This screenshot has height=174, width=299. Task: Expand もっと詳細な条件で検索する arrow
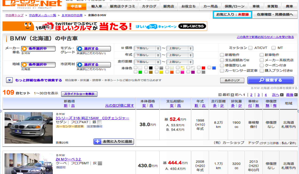pyautogui.click(x=9, y=80)
